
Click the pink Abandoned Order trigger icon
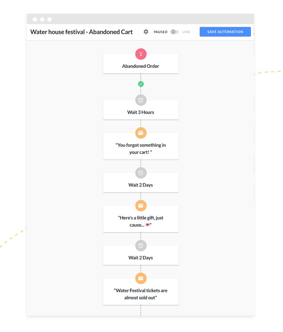pos(141,54)
